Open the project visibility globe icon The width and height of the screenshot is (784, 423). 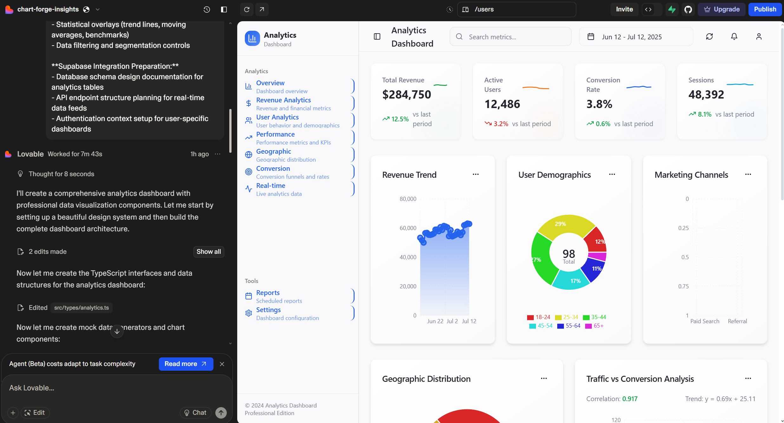86,10
